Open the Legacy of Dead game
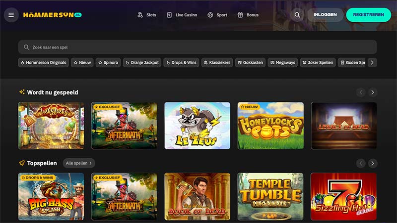The image size is (397, 223). click(343, 126)
